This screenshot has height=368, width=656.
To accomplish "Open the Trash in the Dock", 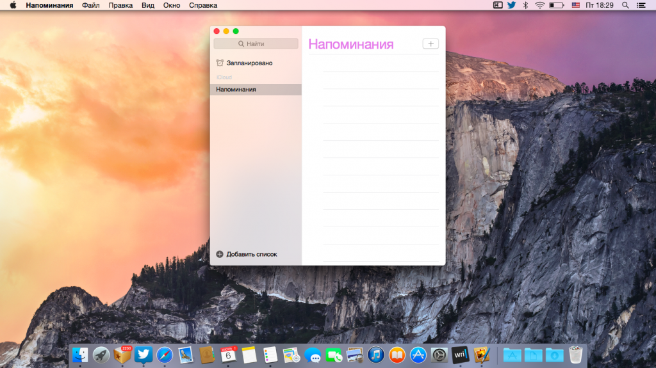I will 575,355.
